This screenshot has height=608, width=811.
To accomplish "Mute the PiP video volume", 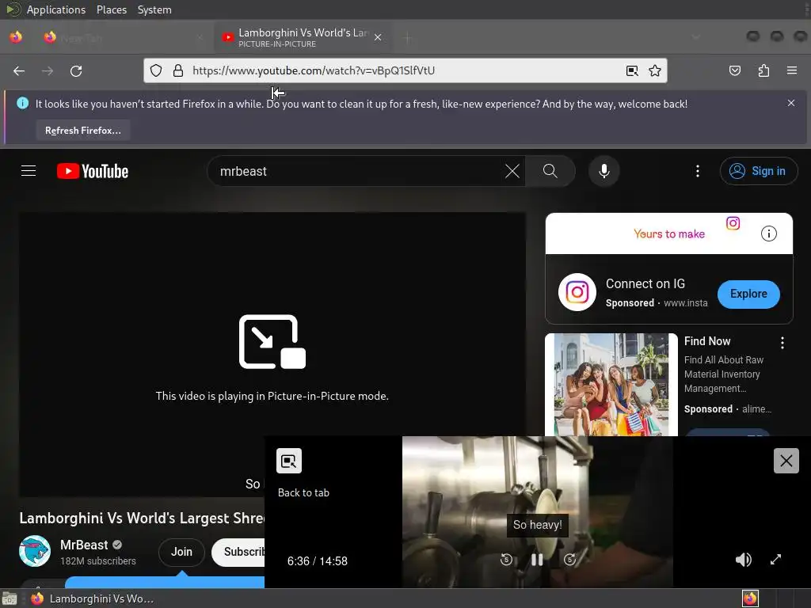I will point(743,560).
